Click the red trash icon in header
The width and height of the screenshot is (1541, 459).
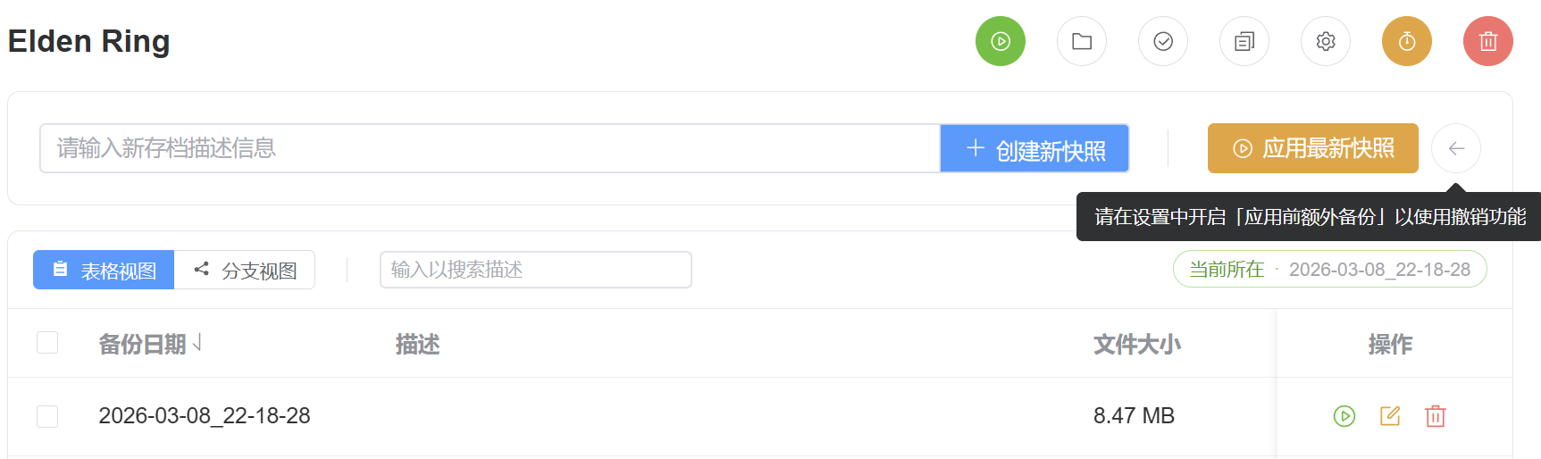pyautogui.click(x=1487, y=41)
